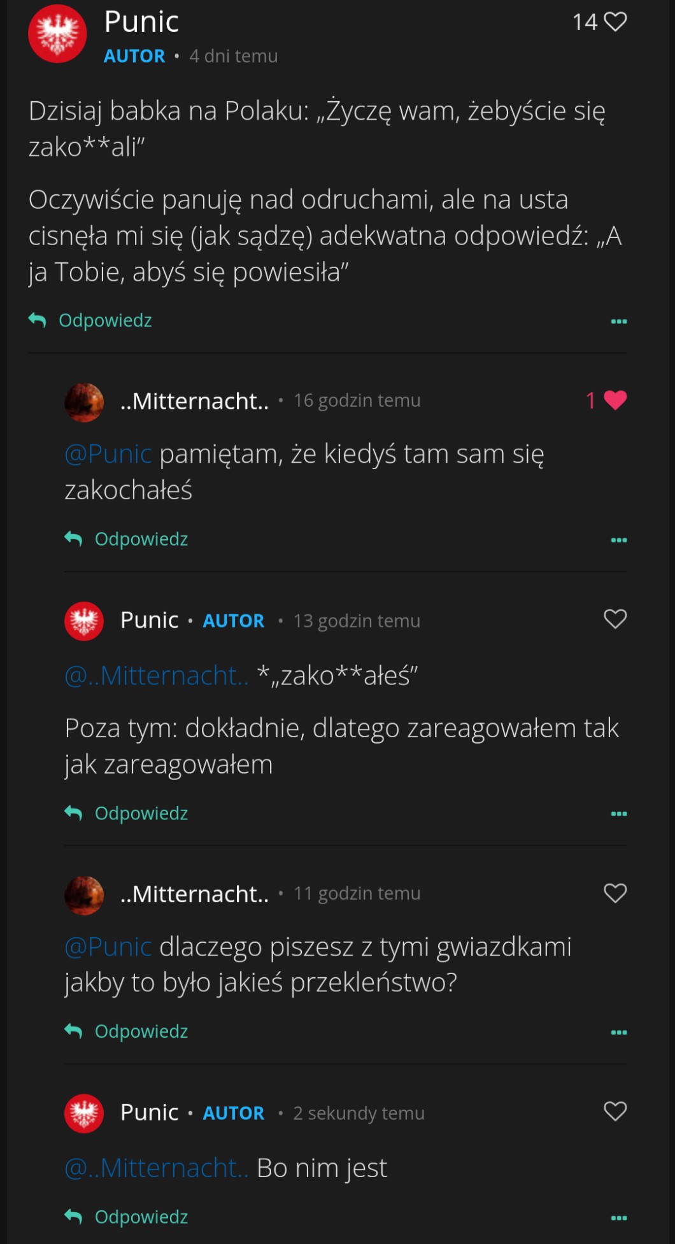Open three-dot menu on "Bo nim jest" reply
Screen dimensions: 675x1244
coord(619,1219)
